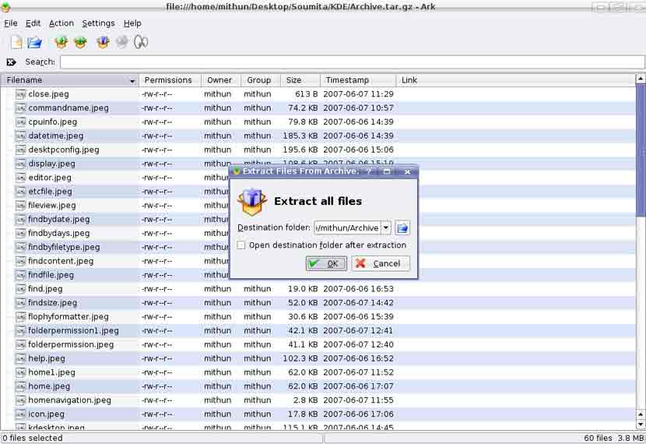Image resolution: width=646 pixels, height=444 pixels.
Task: Confirm extraction with the OK button
Action: 326,264
